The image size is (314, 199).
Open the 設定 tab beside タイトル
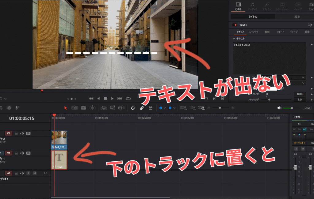[297, 17]
